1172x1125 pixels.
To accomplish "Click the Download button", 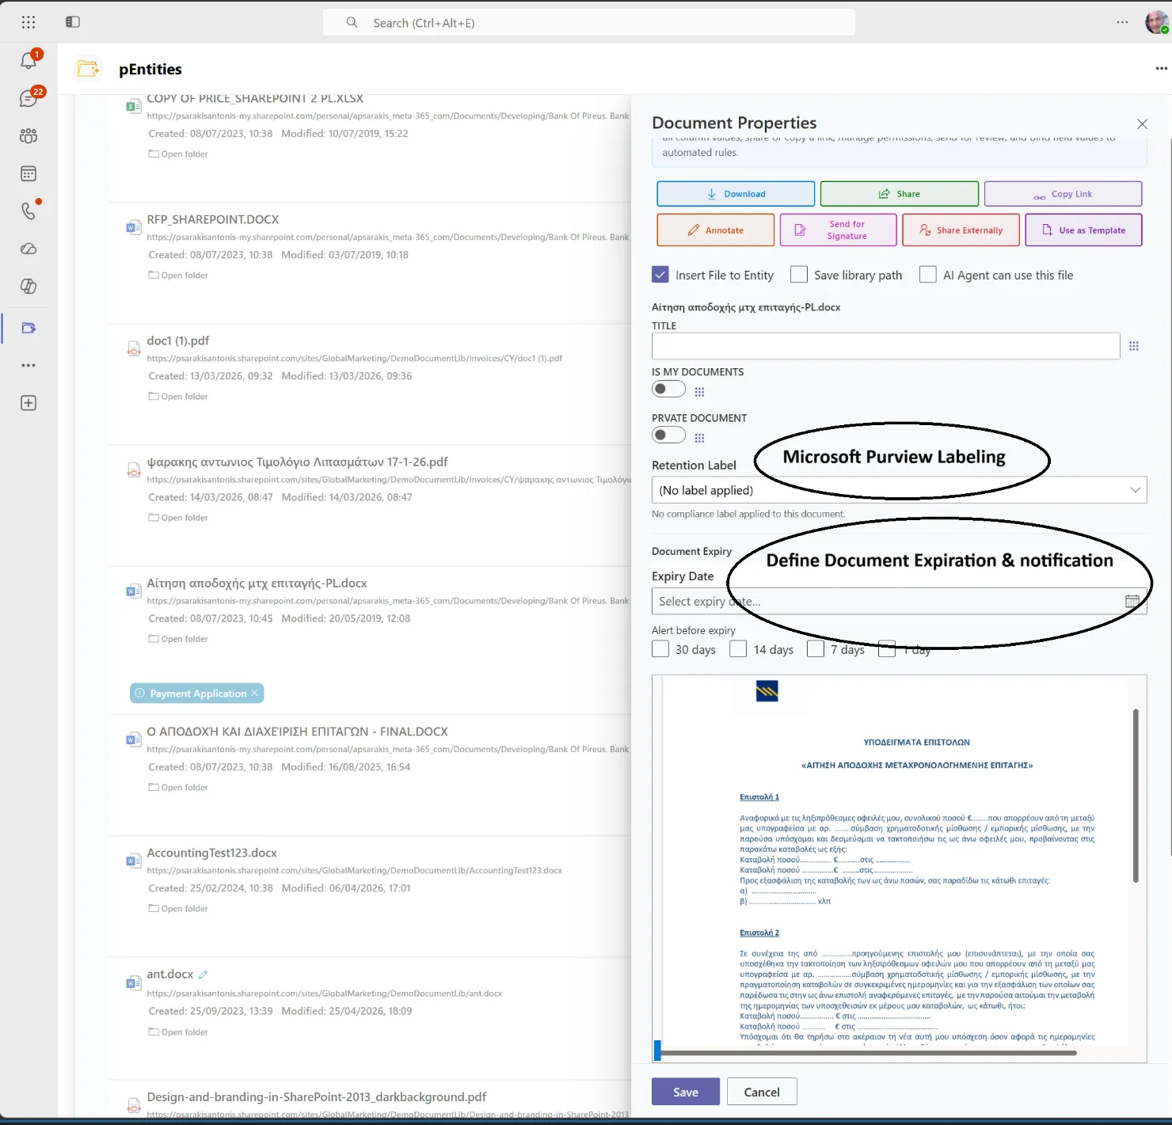I will (736, 194).
